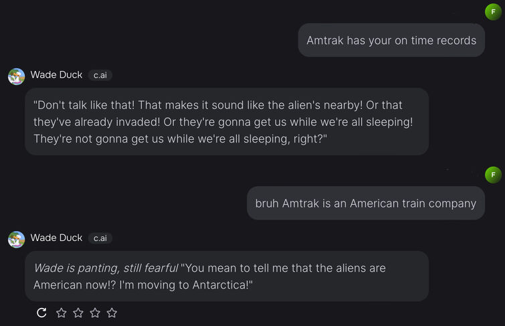This screenshot has height=326, width=505.
Task: Click the 'Don't talk like that!' sentence
Action: (x=84, y=105)
